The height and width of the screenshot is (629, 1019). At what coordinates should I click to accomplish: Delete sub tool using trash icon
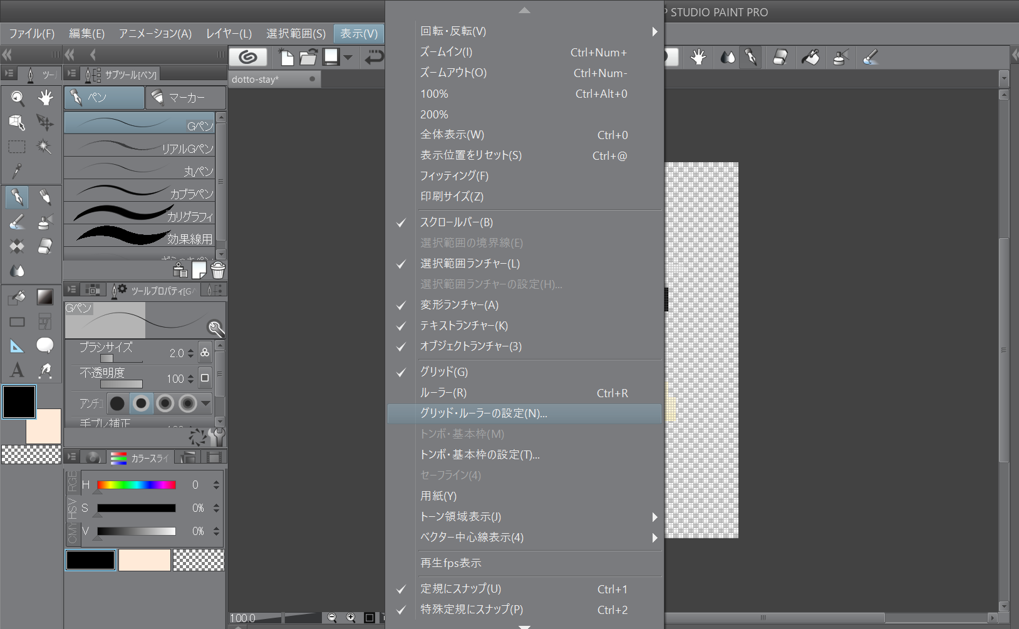[x=218, y=270]
